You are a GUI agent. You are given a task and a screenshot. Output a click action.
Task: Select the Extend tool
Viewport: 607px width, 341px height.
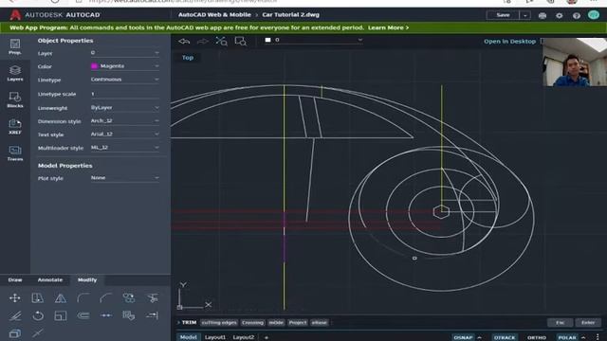(152, 315)
